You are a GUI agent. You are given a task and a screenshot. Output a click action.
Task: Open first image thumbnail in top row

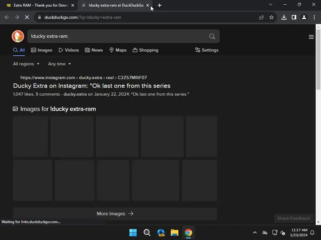pyautogui.click(x=30, y=137)
